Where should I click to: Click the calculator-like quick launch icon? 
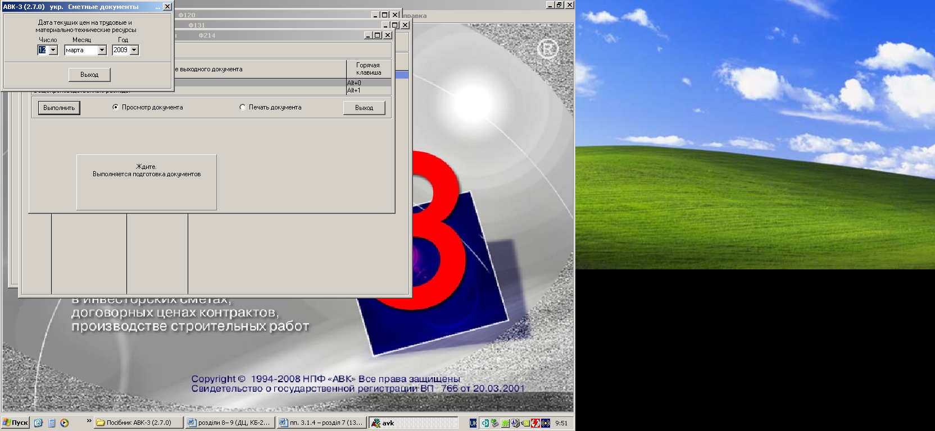point(52,423)
